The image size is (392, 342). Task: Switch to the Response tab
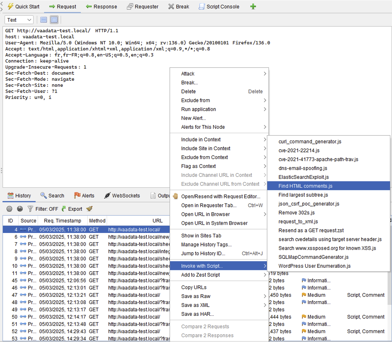102,7
